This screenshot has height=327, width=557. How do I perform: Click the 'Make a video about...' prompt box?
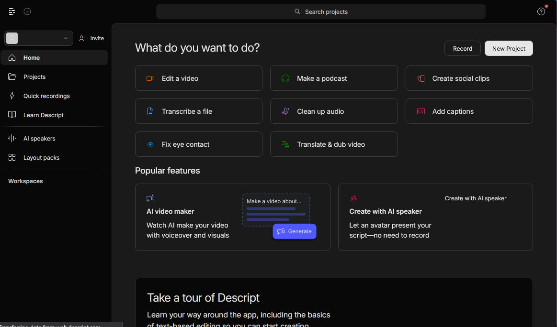(x=276, y=209)
